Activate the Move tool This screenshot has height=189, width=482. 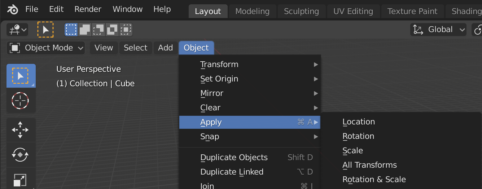point(21,130)
